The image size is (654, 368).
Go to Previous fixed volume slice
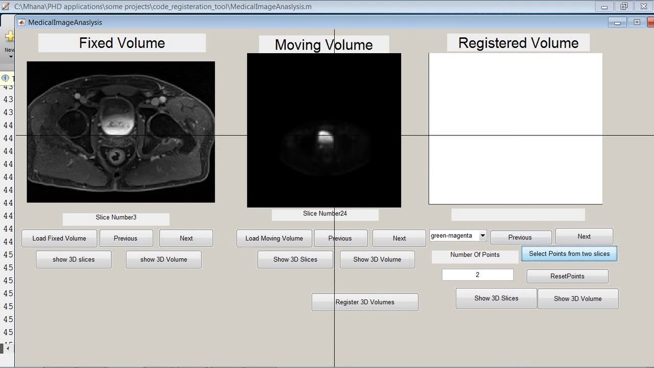click(126, 238)
